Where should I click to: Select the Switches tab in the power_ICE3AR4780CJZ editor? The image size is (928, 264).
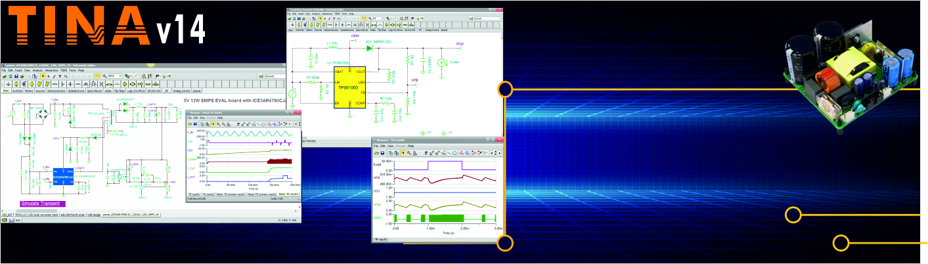pyautogui.click(x=17, y=91)
